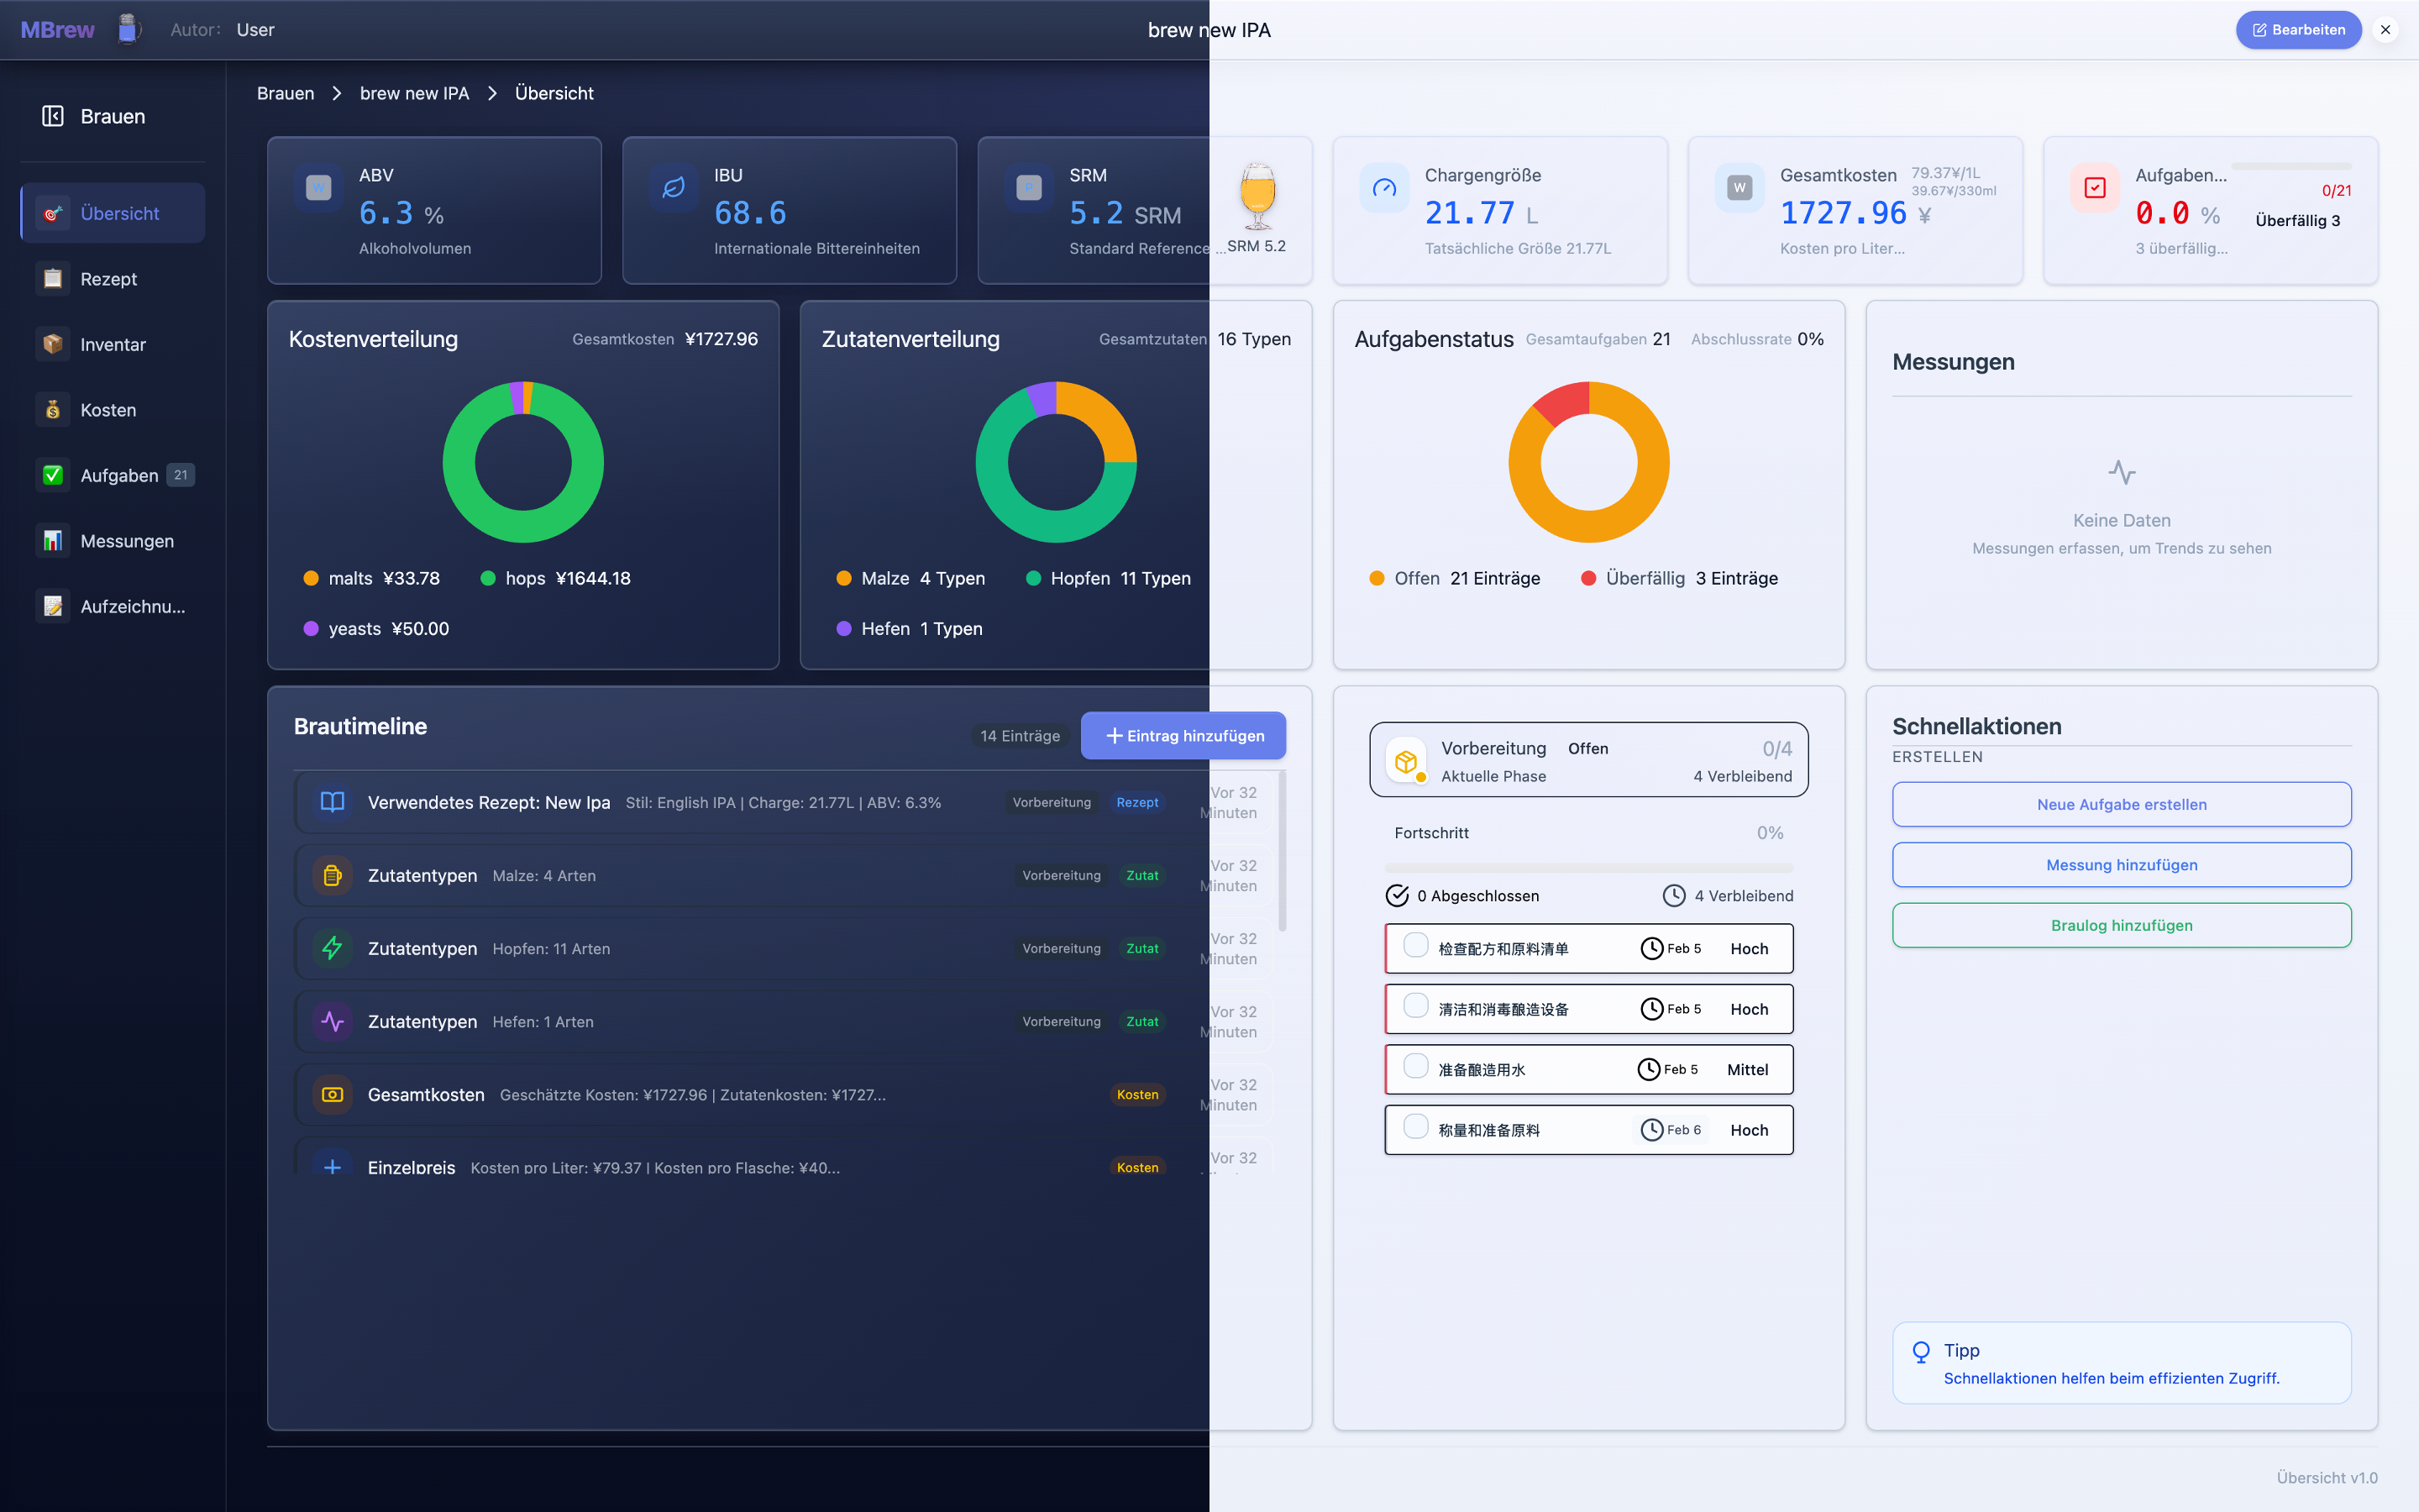
Task: Click the Chargengröße gauge icon
Action: pos(1384,188)
